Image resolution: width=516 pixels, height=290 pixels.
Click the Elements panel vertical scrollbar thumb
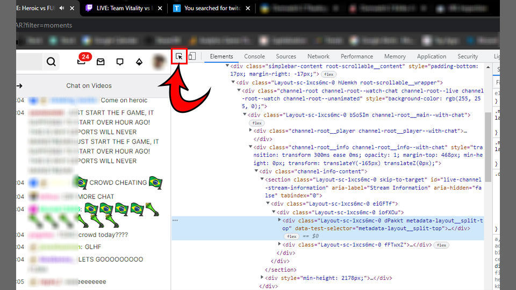[488, 147]
